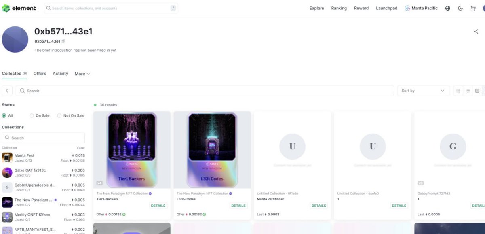Open the Launchpad page
This screenshot has width=485, height=234.
coord(386,8)
